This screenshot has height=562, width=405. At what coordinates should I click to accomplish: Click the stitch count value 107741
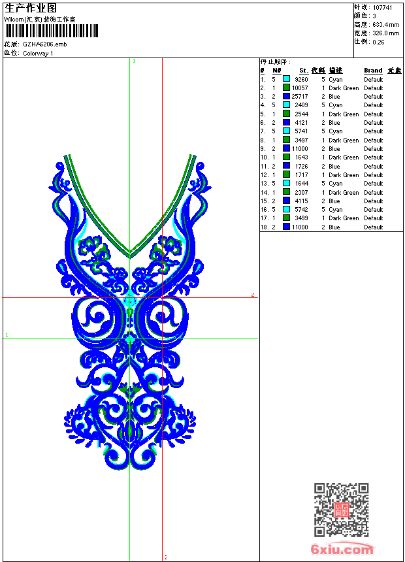coord(383,7)
